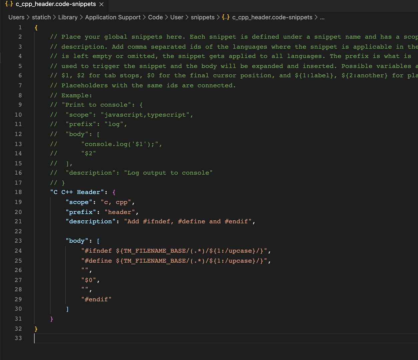Click the "$0" placeholder on line 27

pos(89,280)
